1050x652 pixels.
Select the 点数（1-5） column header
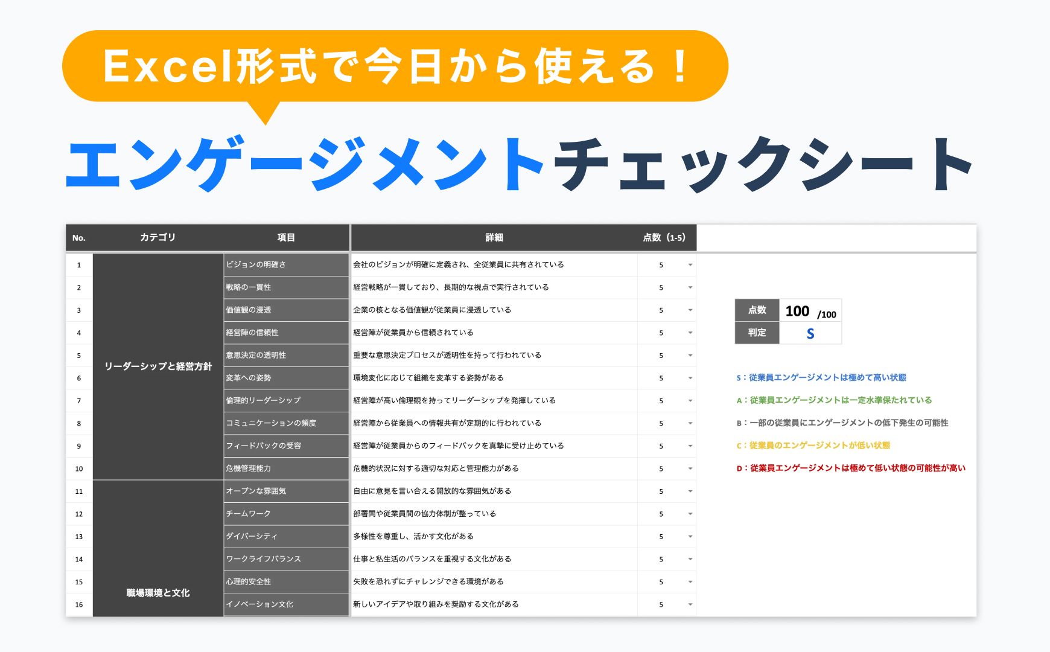(x=664, y=238)
